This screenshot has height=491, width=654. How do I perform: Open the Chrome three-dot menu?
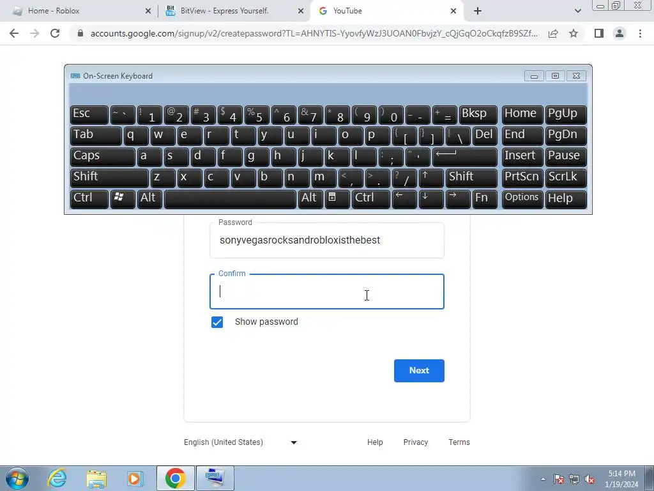coord(640,33)
